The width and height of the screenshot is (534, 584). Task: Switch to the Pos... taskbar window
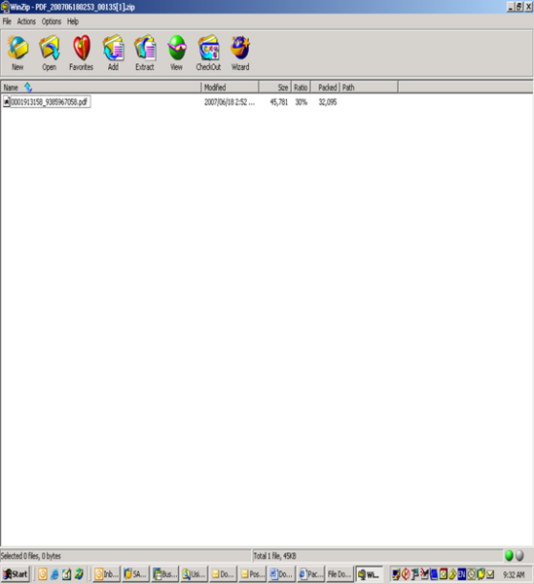coord(252,574)
